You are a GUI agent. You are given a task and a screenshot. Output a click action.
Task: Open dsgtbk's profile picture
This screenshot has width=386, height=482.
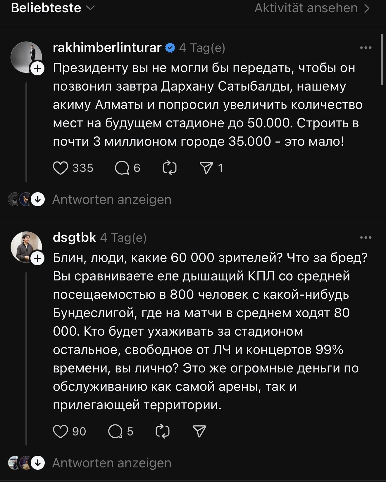click(x=26, y=247)
